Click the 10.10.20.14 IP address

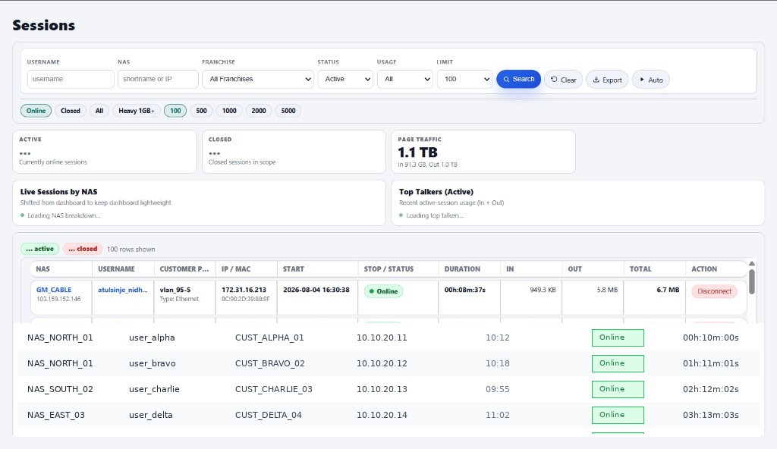[x=382, y=415]
